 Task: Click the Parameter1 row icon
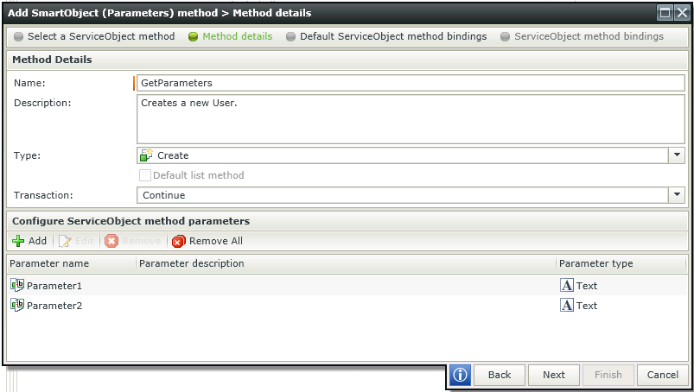[17, 286]
